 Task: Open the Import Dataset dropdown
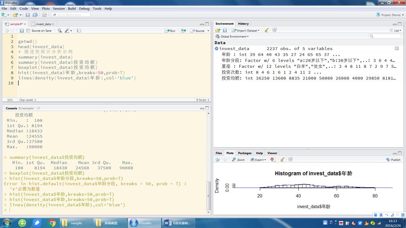[x=246, y=30]
